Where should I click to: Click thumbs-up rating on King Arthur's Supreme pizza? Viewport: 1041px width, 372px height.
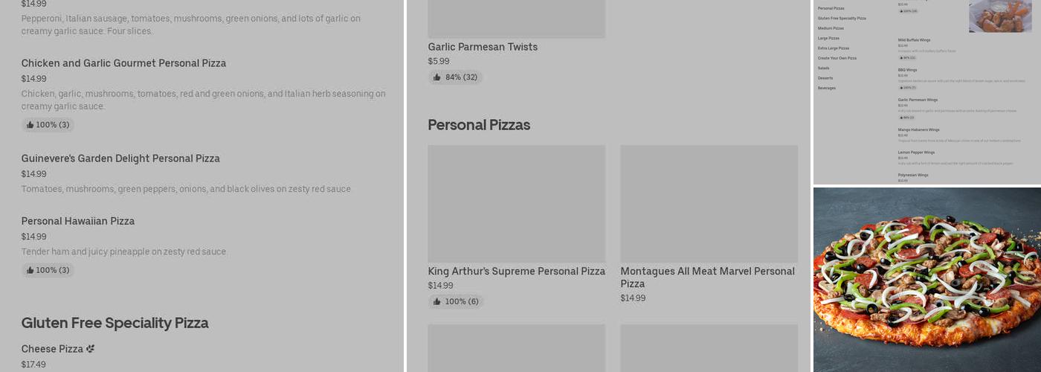point(455,301)
